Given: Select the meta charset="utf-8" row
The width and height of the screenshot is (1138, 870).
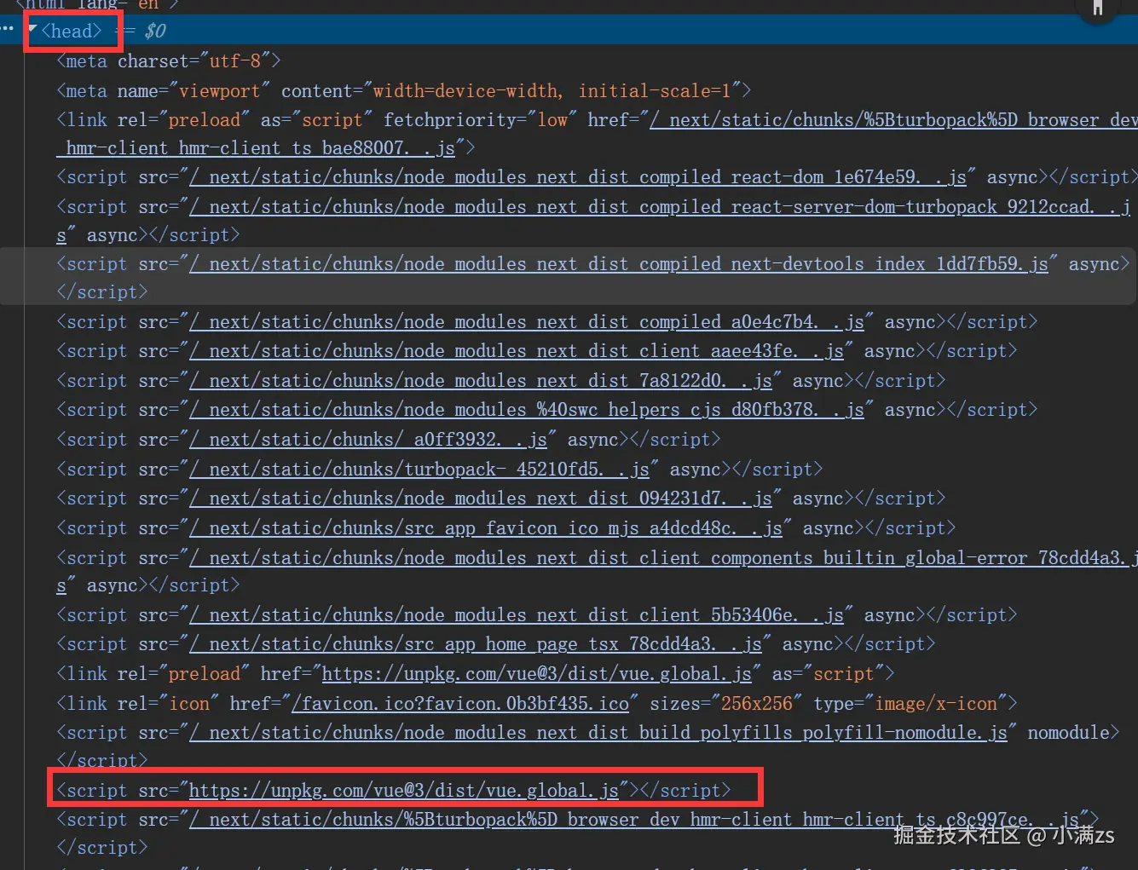Looking at the screenshot, I should [x=169, y=61].
